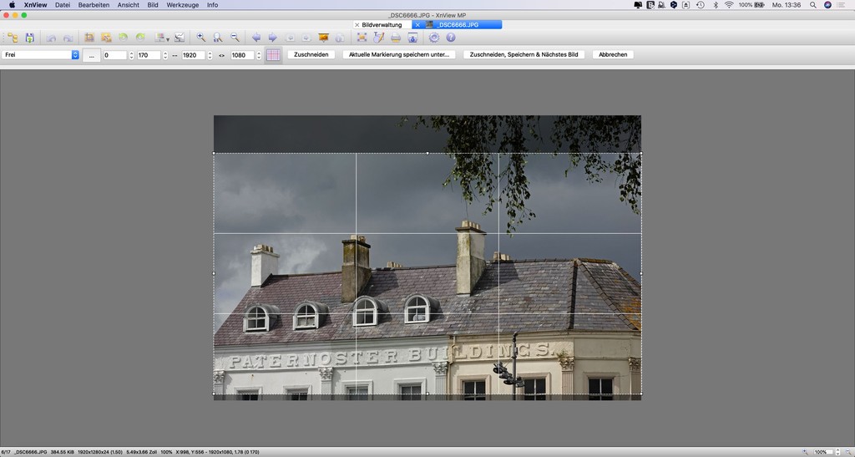Click the Bluetooth menu bar icon
855x457 pixels.
(x=716, y=5)
